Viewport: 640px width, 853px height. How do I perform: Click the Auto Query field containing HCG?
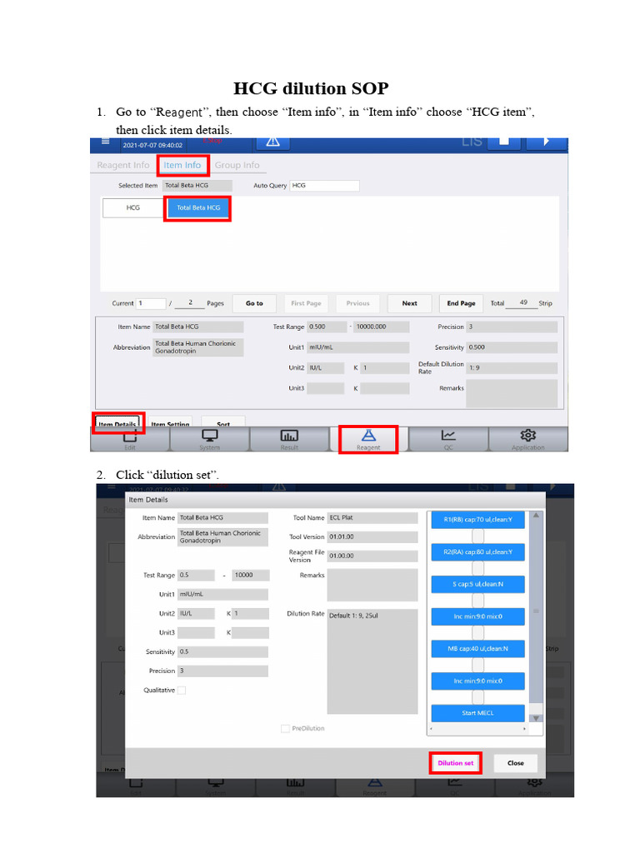click(x=324, y=186)
